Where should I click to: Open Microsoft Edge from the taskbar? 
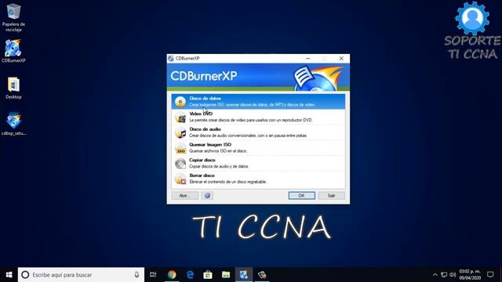pyautogui.click(x=190, y=275)
